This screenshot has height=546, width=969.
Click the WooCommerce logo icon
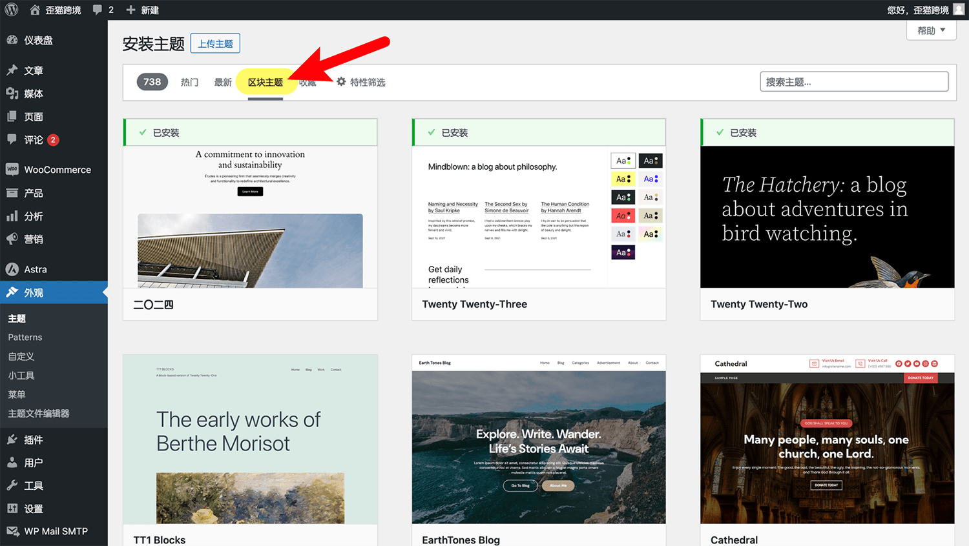12,169
